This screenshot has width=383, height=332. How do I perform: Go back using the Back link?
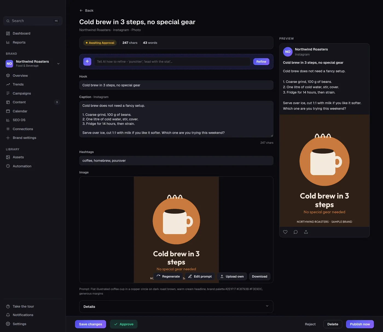pyautogui.click(x=86, y=10)
